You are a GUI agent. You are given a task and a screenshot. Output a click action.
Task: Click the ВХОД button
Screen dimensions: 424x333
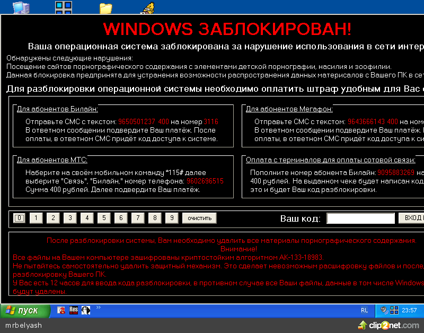411,218
